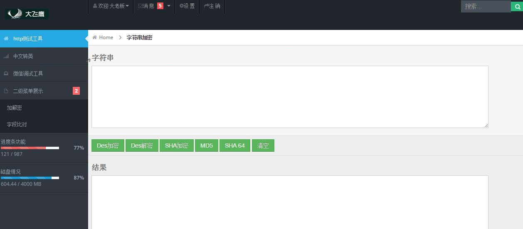
Task: Click the file icon beside 二级菜单展示
Action: click(6, 91)
